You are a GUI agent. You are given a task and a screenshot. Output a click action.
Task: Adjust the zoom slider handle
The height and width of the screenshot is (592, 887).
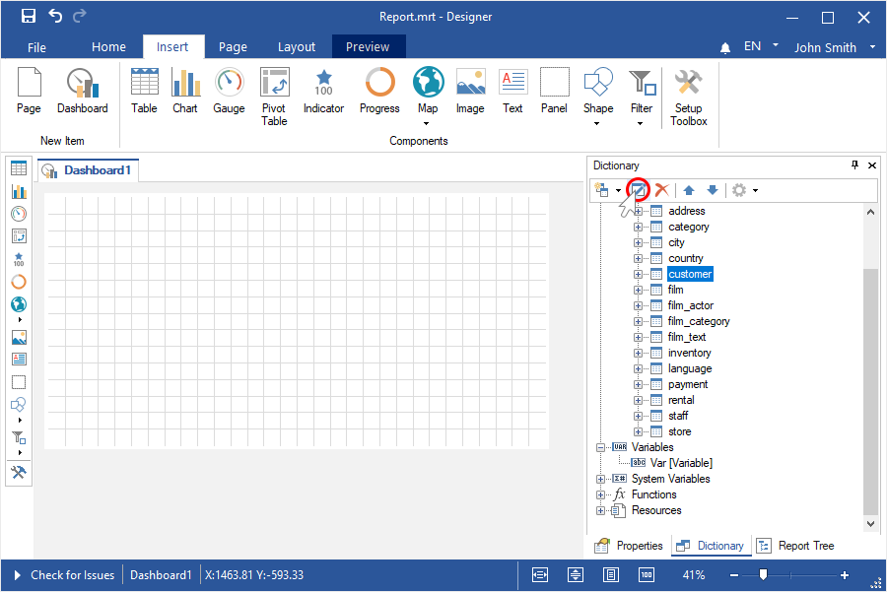763,574
